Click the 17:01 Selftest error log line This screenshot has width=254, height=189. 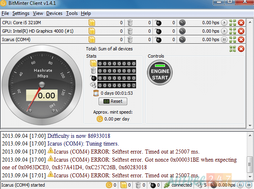point(101,175)
